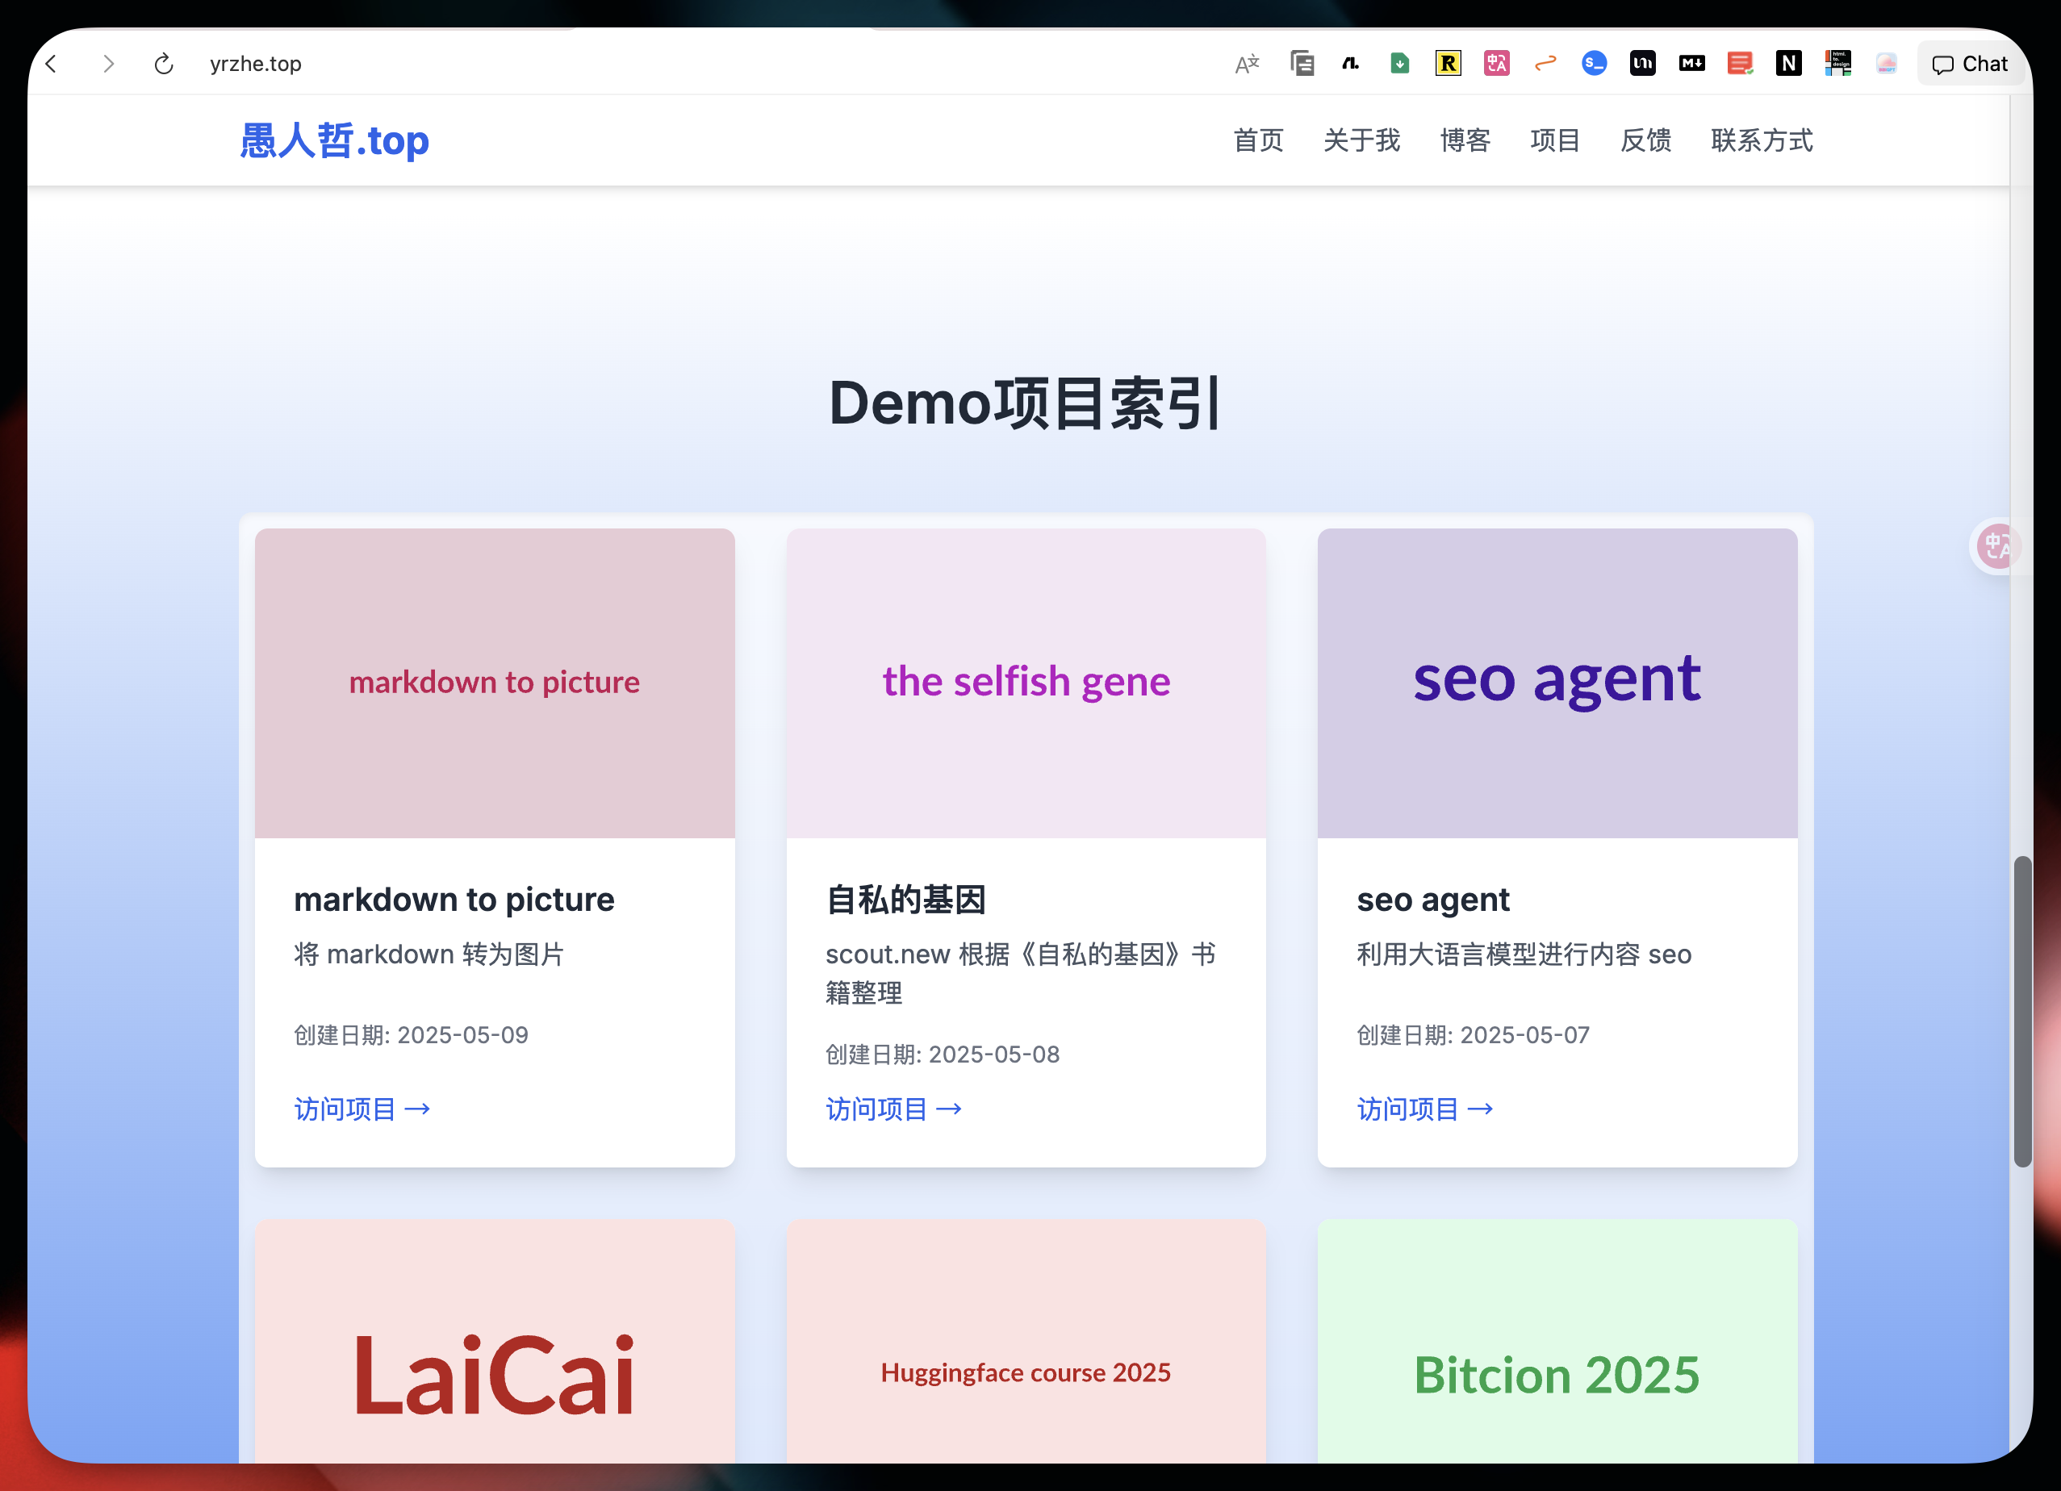2061x1491 pixels.
Task: Open the page translate icon in the address bar
Action: pos(1247,64)
